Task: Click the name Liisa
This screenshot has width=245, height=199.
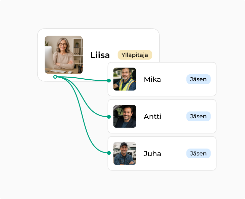Action: coord(100,55)
